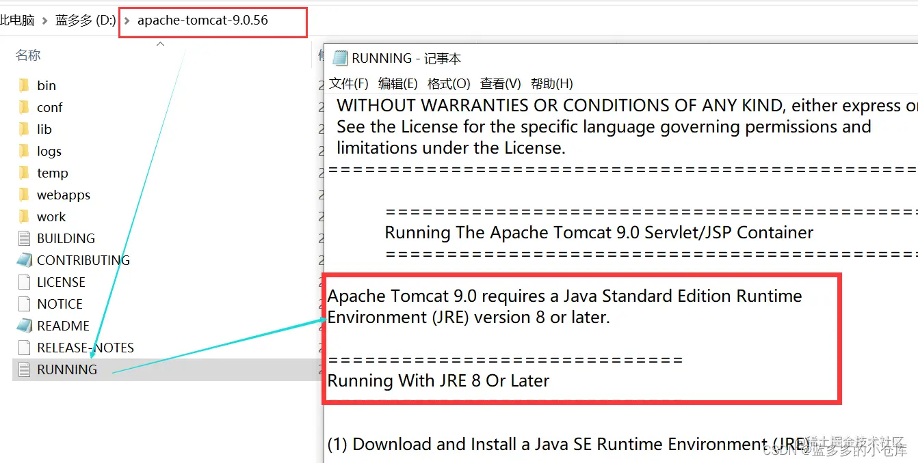Click the 蓝多多 (D:) breadcrumb
The image size is (918, 463).
pyautogui.click(x=86, y=20)
